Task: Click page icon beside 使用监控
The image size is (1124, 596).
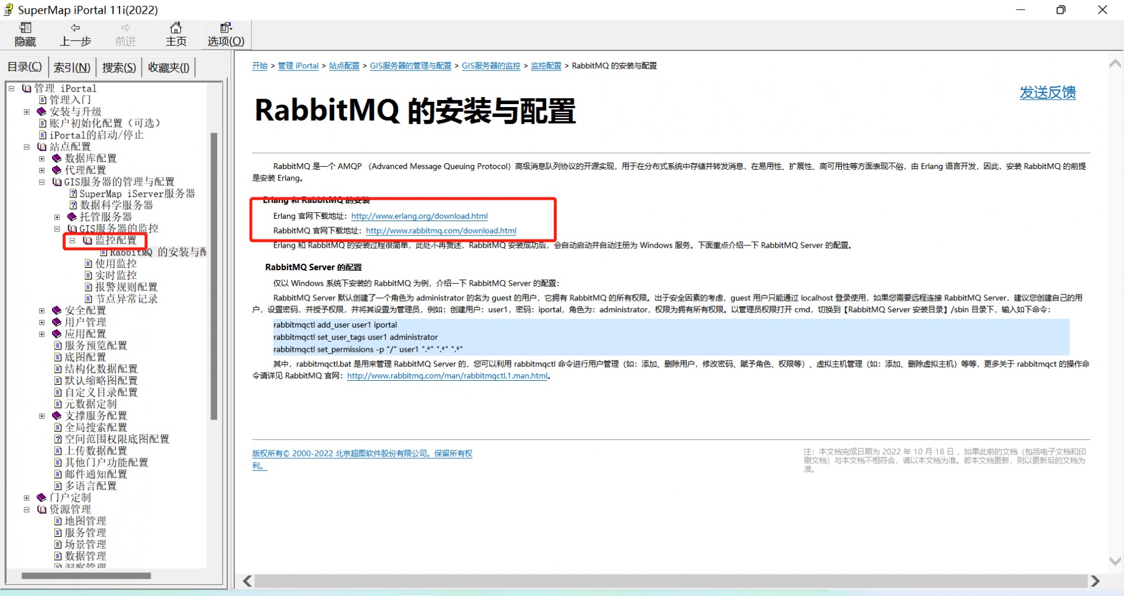Action: 89,264
